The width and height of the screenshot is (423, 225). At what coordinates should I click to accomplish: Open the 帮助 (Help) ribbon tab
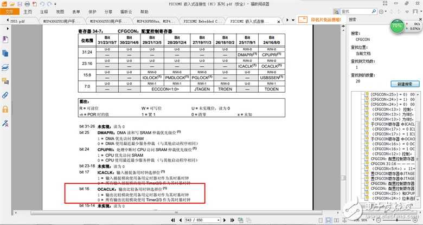[x=144, y=11]
